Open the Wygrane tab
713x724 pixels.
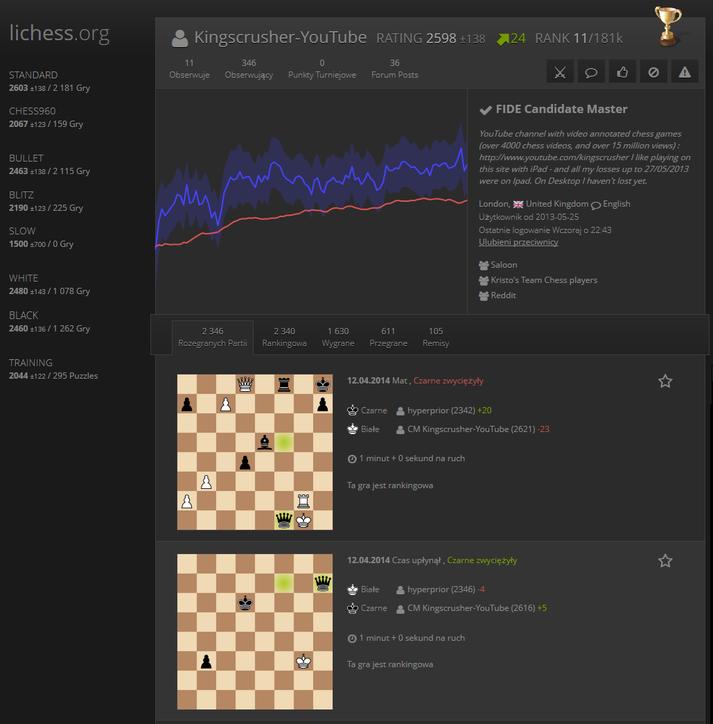click(338, 337)
